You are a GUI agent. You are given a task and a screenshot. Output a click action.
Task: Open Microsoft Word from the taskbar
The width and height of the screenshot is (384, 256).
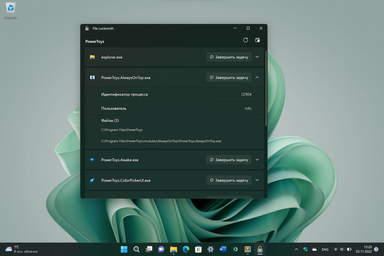[223, 249]
